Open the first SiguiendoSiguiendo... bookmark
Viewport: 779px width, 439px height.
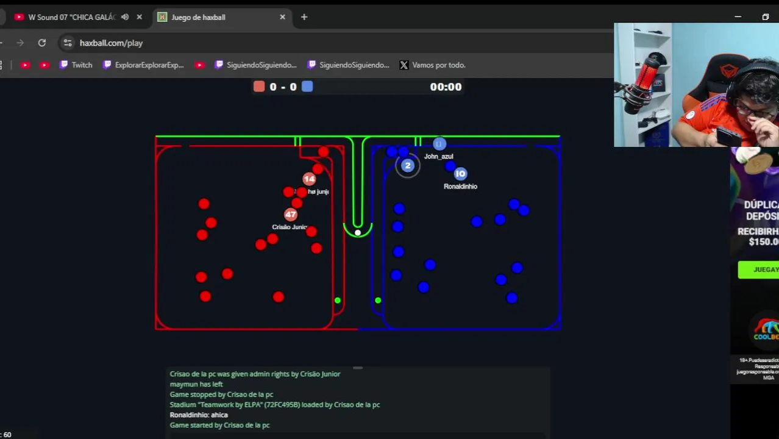[255, 65]
